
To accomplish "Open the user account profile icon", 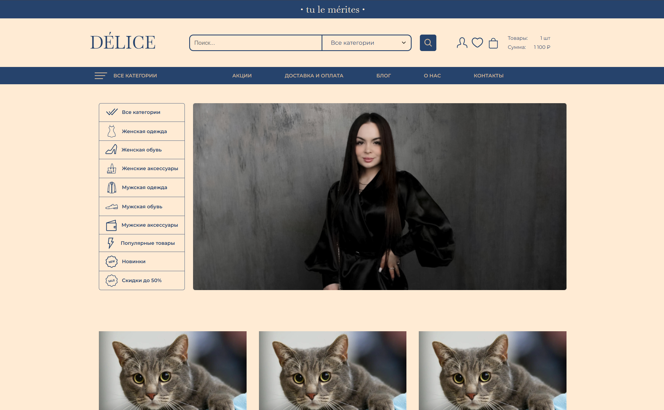I will (x=462, y=43).
